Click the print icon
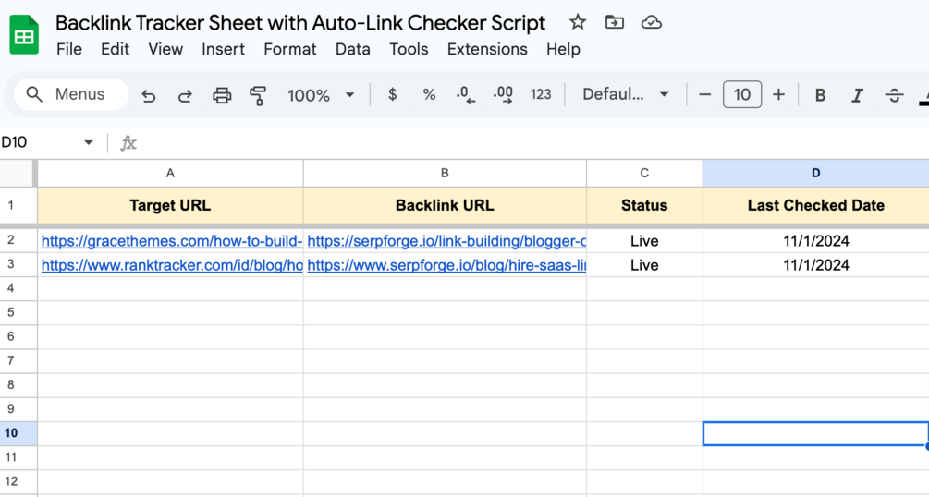 (x=222, y=95)
